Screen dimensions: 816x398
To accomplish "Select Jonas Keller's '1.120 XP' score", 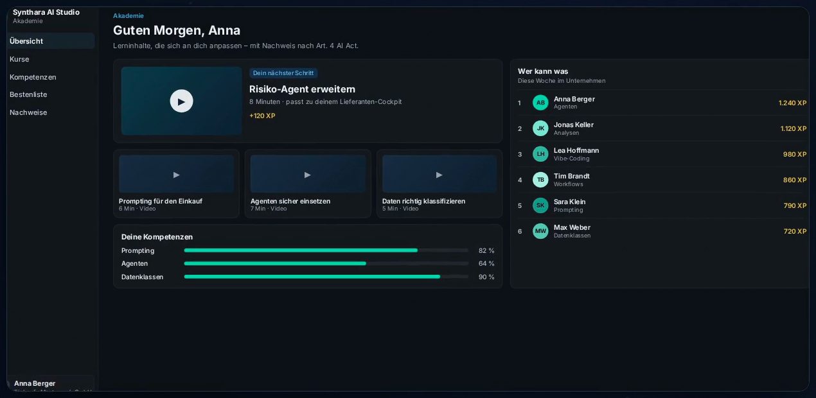I will point(794,128).
